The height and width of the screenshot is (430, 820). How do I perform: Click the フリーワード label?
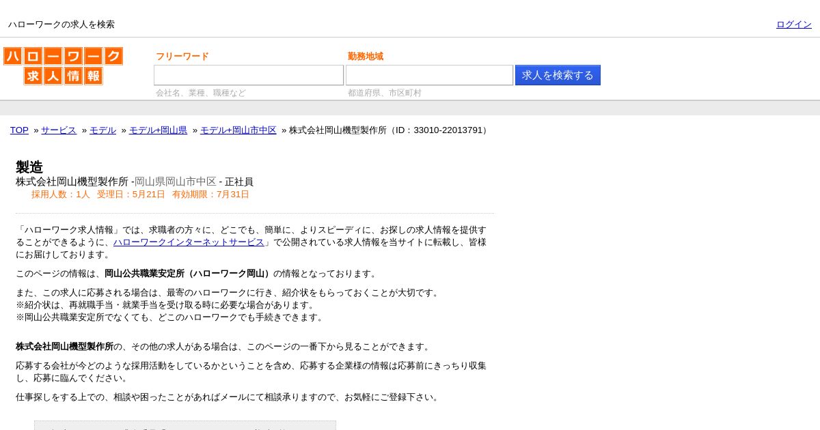tap(182, 57)
